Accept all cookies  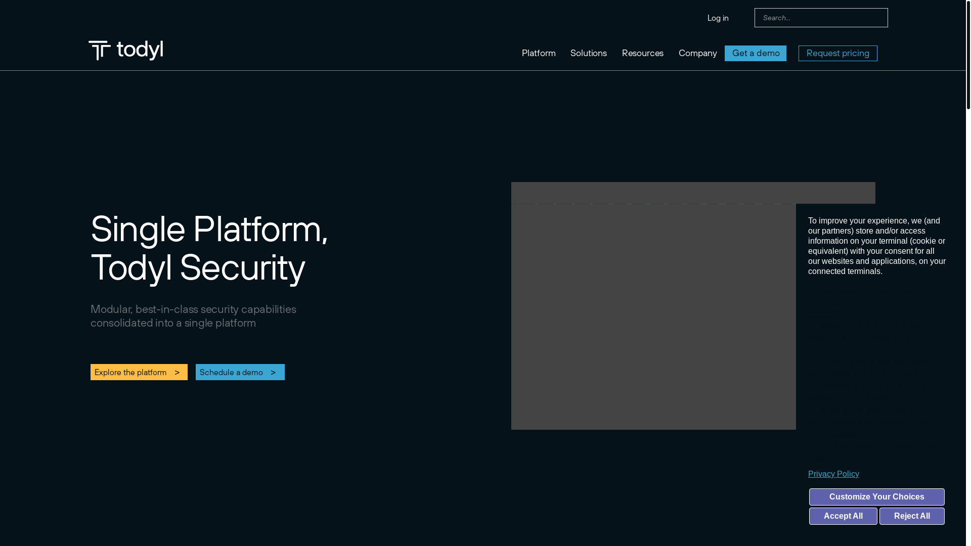point(843,516)
